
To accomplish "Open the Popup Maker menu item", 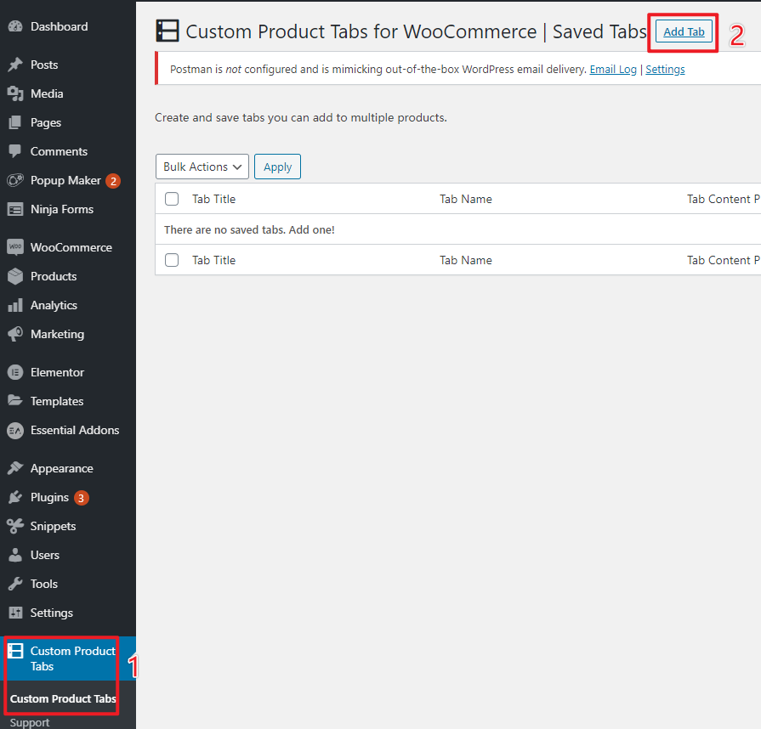I will 68,180.
